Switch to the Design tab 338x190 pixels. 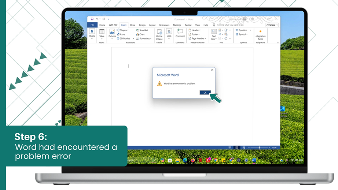[x=142, y=25]
